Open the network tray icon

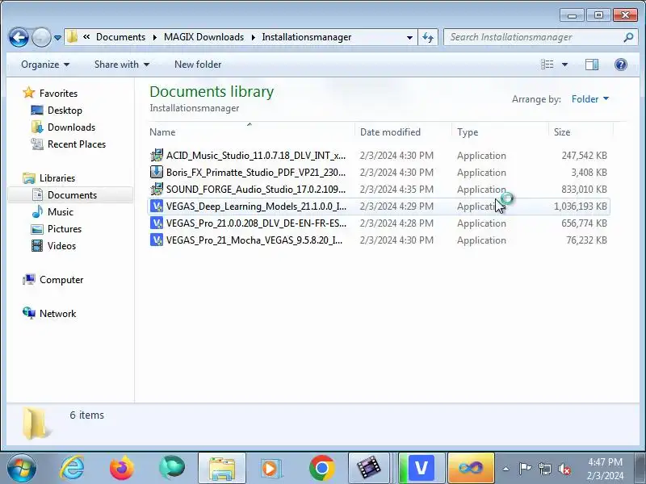[544, 469]
